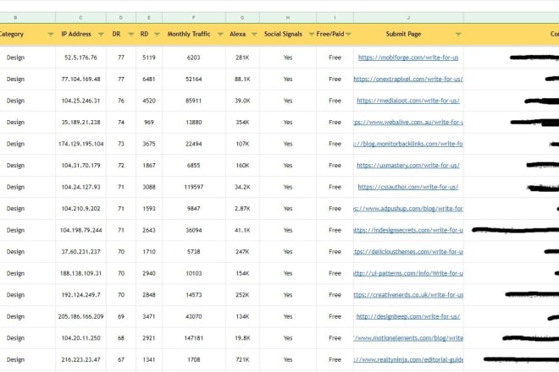Image resolution: width=559 pixels, height=372 pixels.
Task: Select column F header letter
Action: [194, 18]
